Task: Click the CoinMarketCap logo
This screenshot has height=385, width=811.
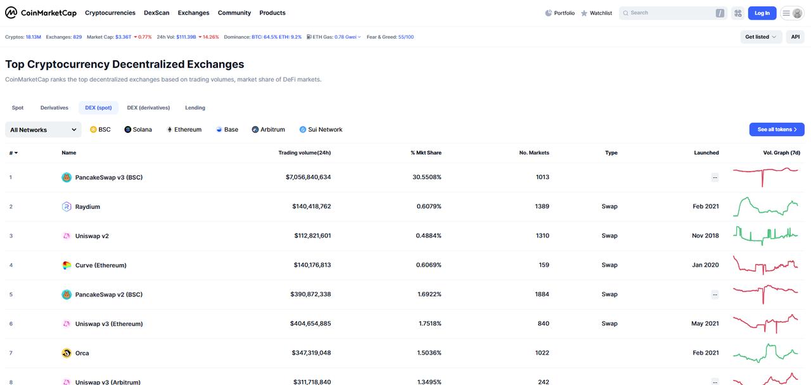Action: click(41, 13)
